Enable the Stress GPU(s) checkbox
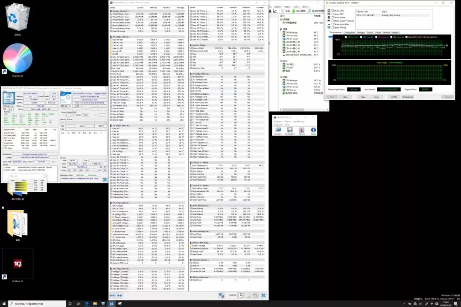 point(333,27)
